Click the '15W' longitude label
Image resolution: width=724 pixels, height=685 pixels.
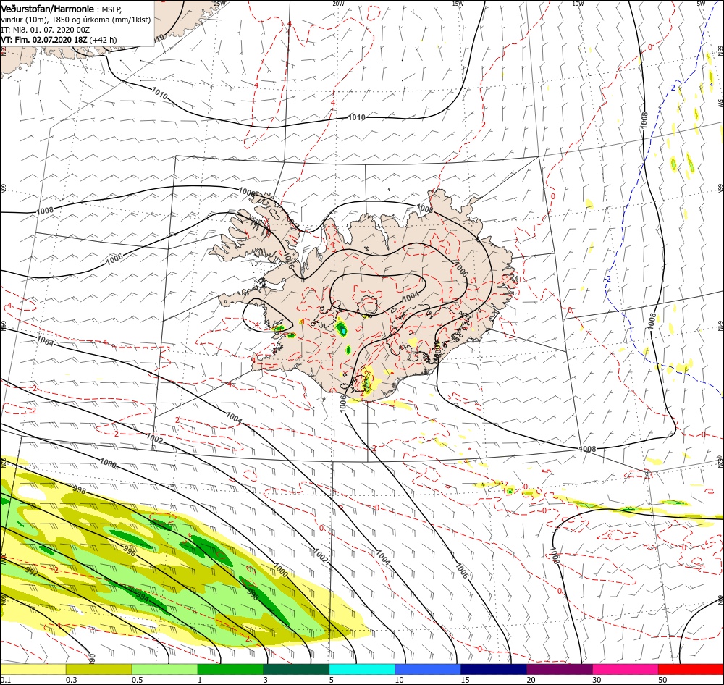click(x=458, y=3)
